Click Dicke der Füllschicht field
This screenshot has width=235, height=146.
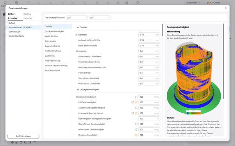[x=149, y=46]
